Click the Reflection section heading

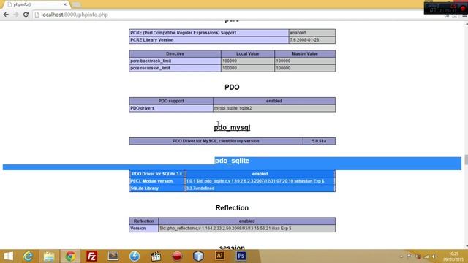(x=232, y=207)
